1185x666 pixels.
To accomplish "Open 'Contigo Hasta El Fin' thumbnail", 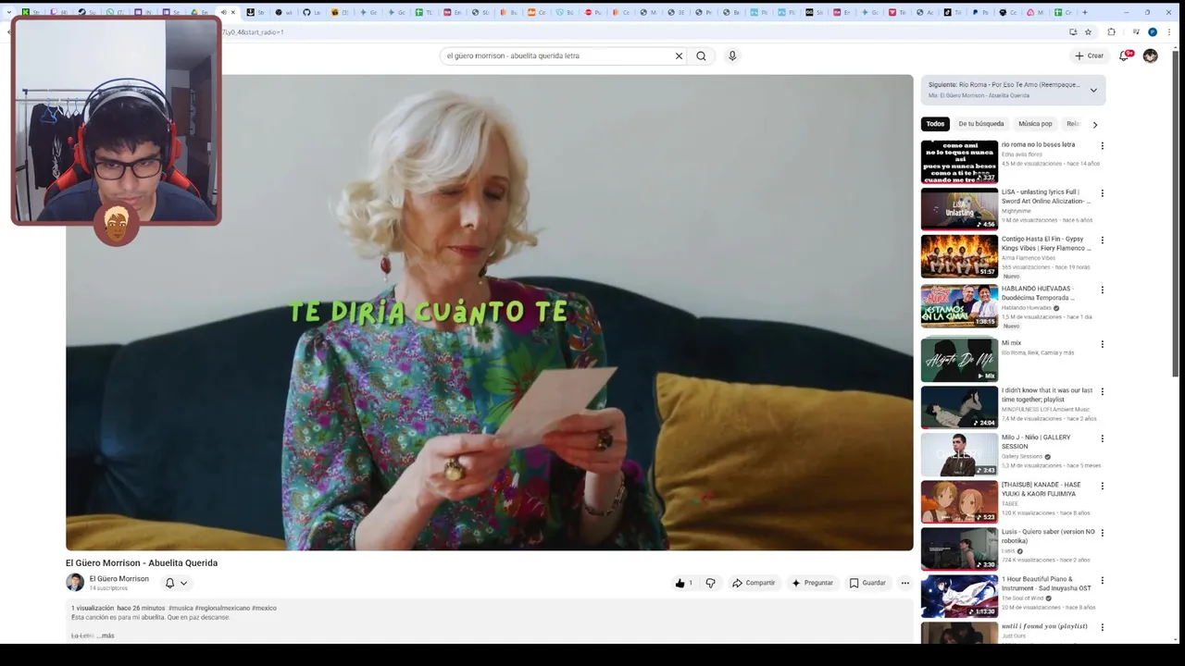I will point(959,256).
